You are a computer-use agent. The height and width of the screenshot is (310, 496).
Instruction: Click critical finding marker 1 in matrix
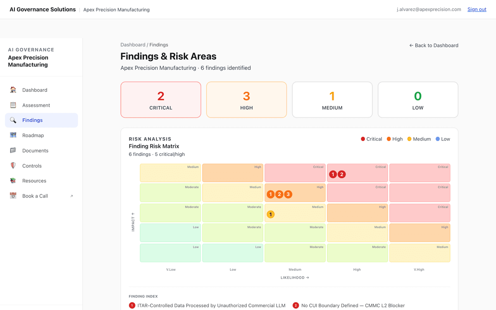point(333,174)
